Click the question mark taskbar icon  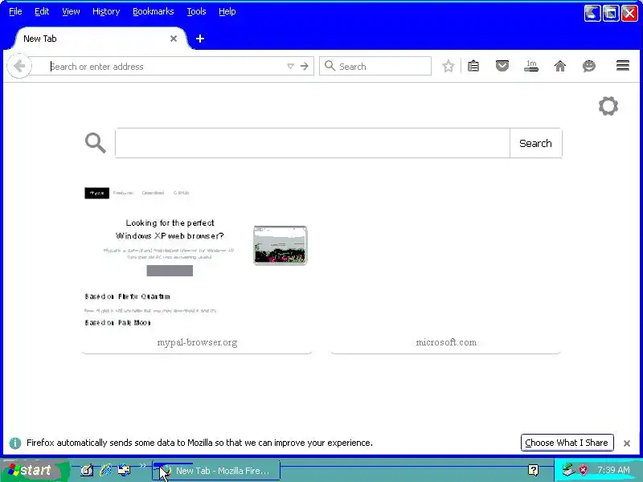point(533,470)
